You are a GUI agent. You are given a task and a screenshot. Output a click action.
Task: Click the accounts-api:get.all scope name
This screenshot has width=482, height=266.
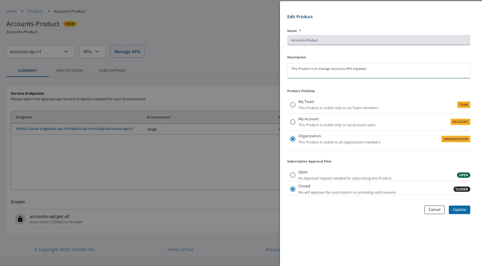pyautogui.click(x=49, y=216)
